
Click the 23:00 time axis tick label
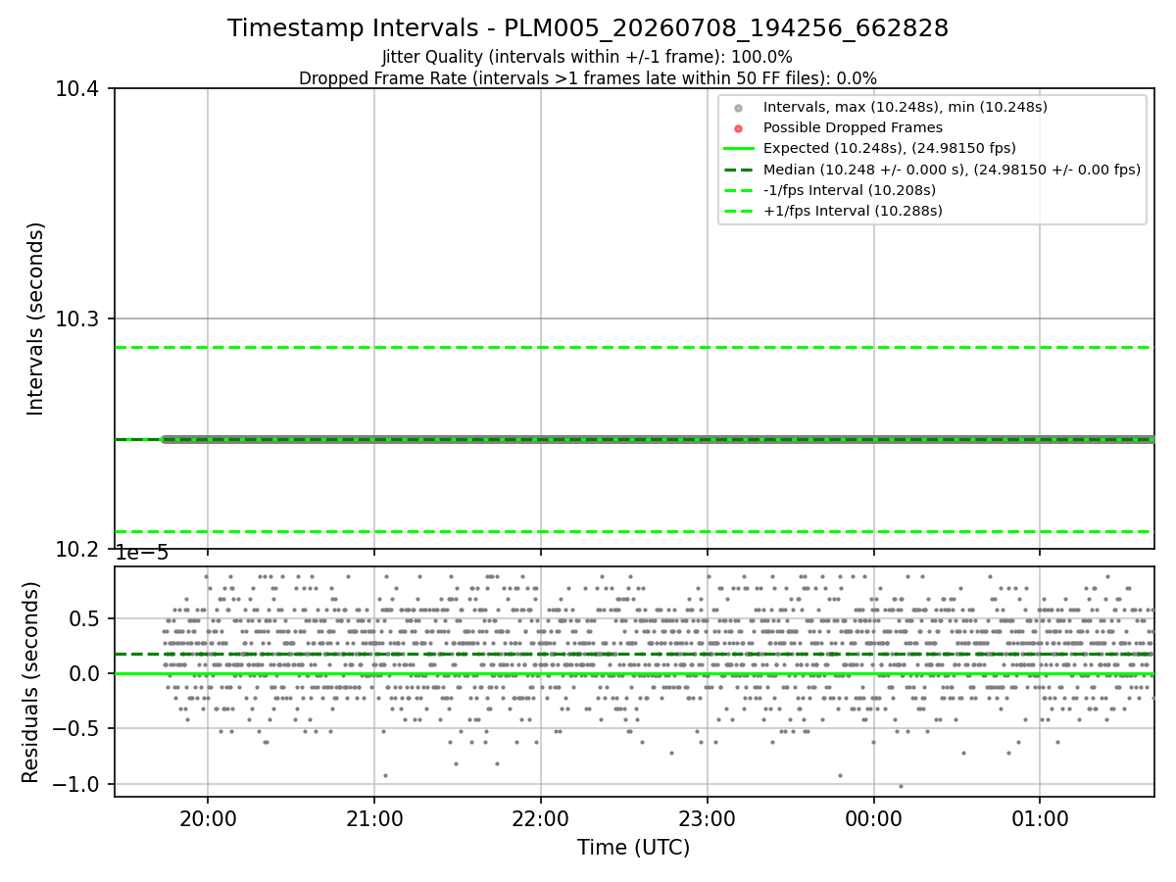point(707,817)
